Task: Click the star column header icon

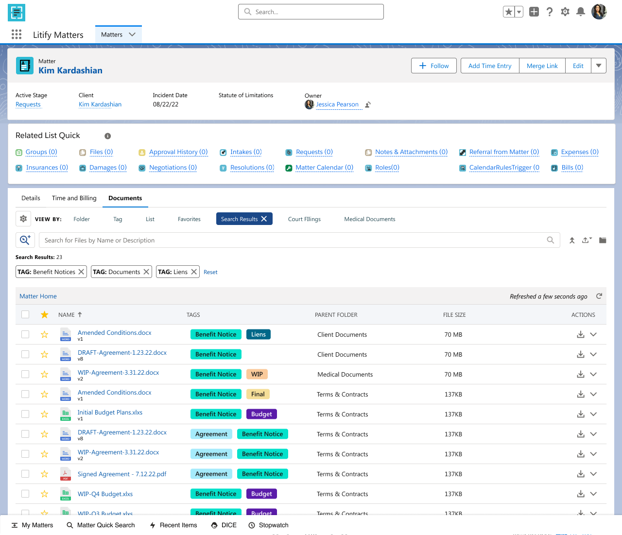Action: (45, 314)
